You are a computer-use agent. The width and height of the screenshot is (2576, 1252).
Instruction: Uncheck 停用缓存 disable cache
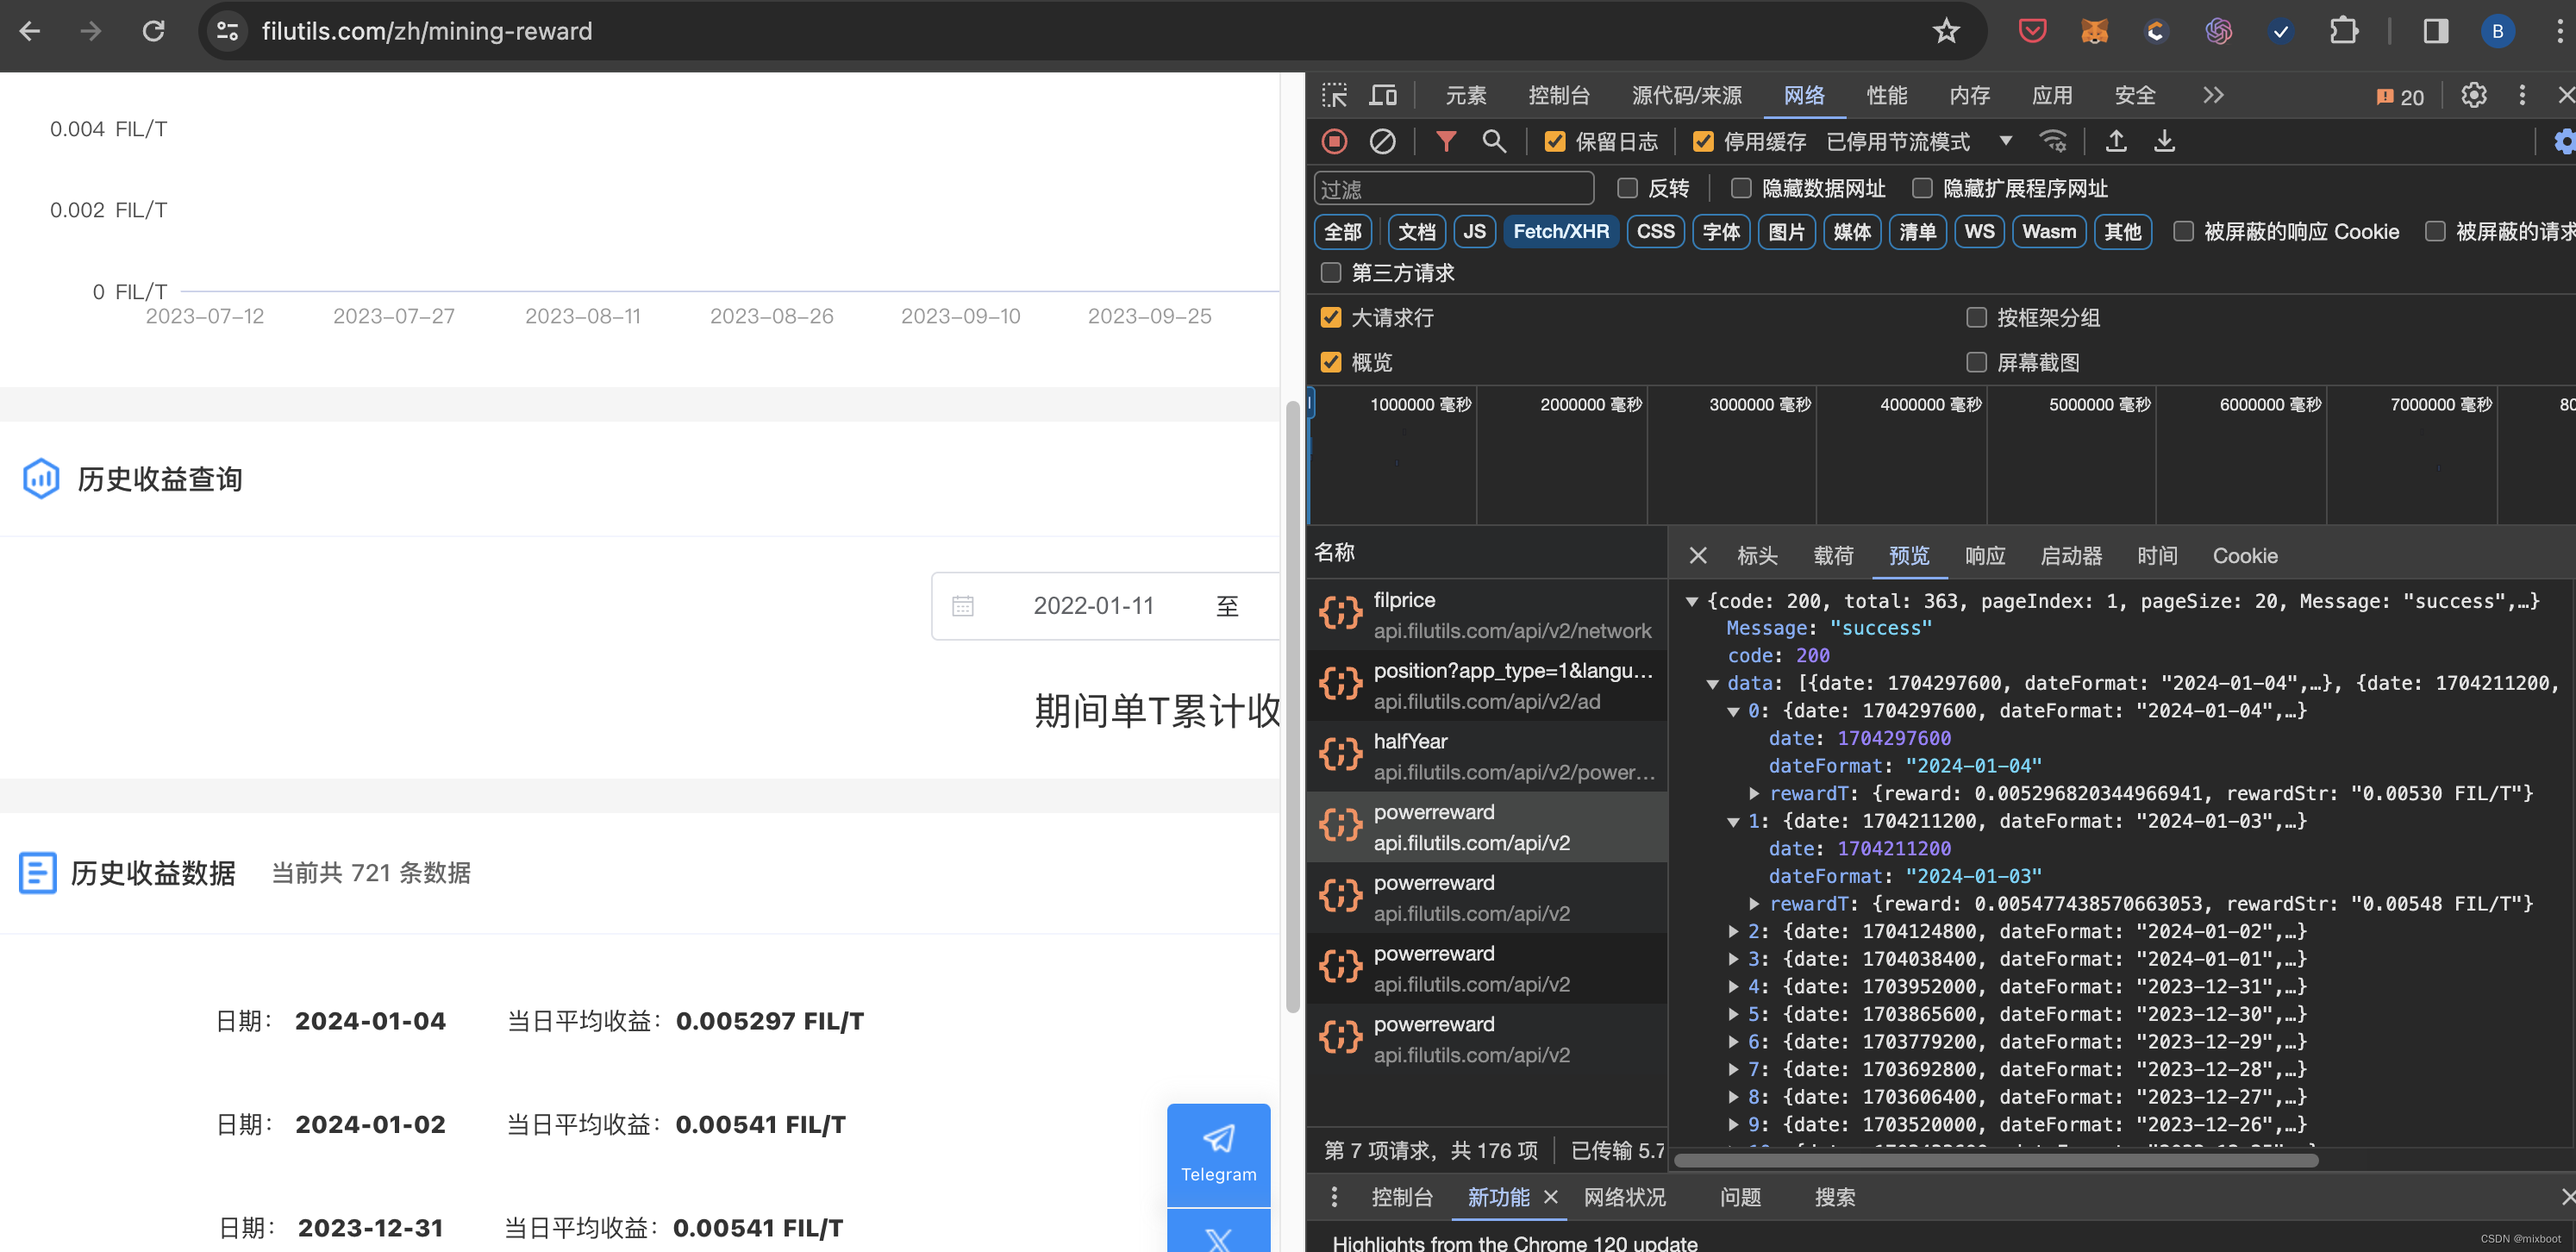(1702, 141)
